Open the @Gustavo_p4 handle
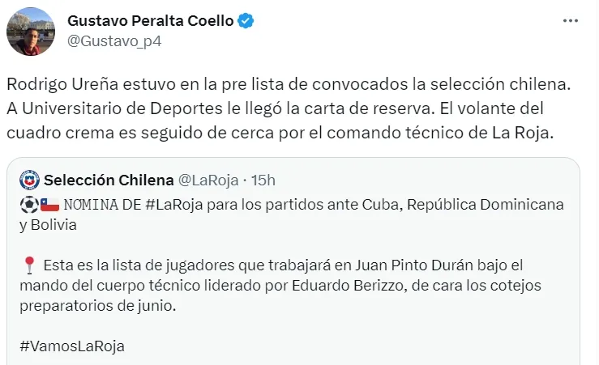Screen dimensions: 599x365 pyautogui.click(x=114, y=40)
